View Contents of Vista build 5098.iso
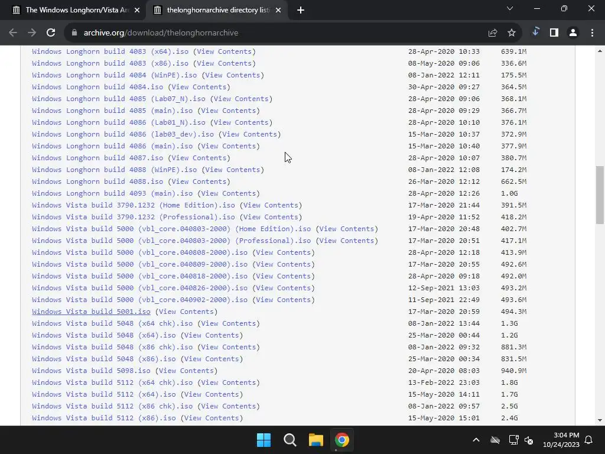This screenshot has width=605, height=454. pos(186,371)
